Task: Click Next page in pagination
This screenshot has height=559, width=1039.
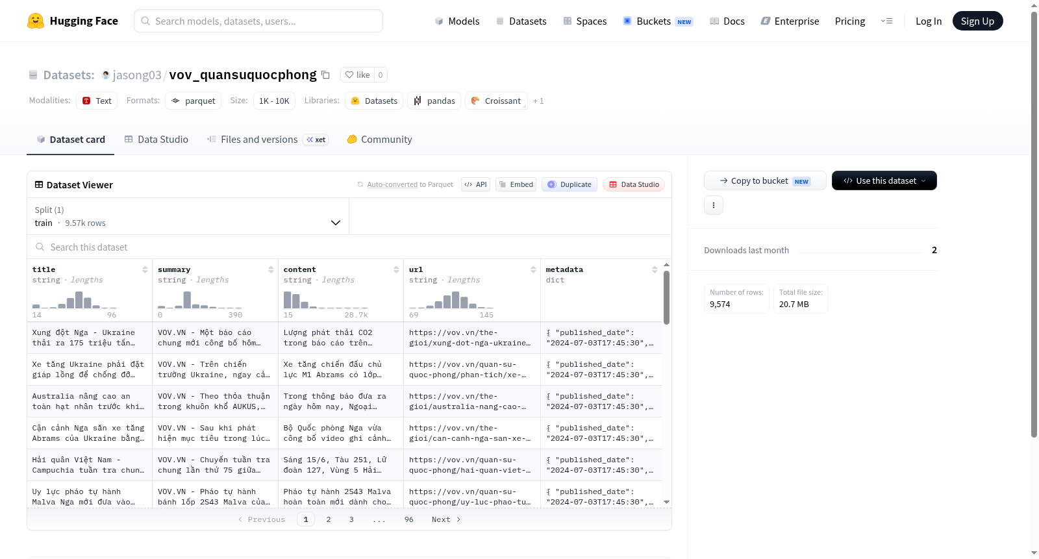Action: (x=446, y=519)
